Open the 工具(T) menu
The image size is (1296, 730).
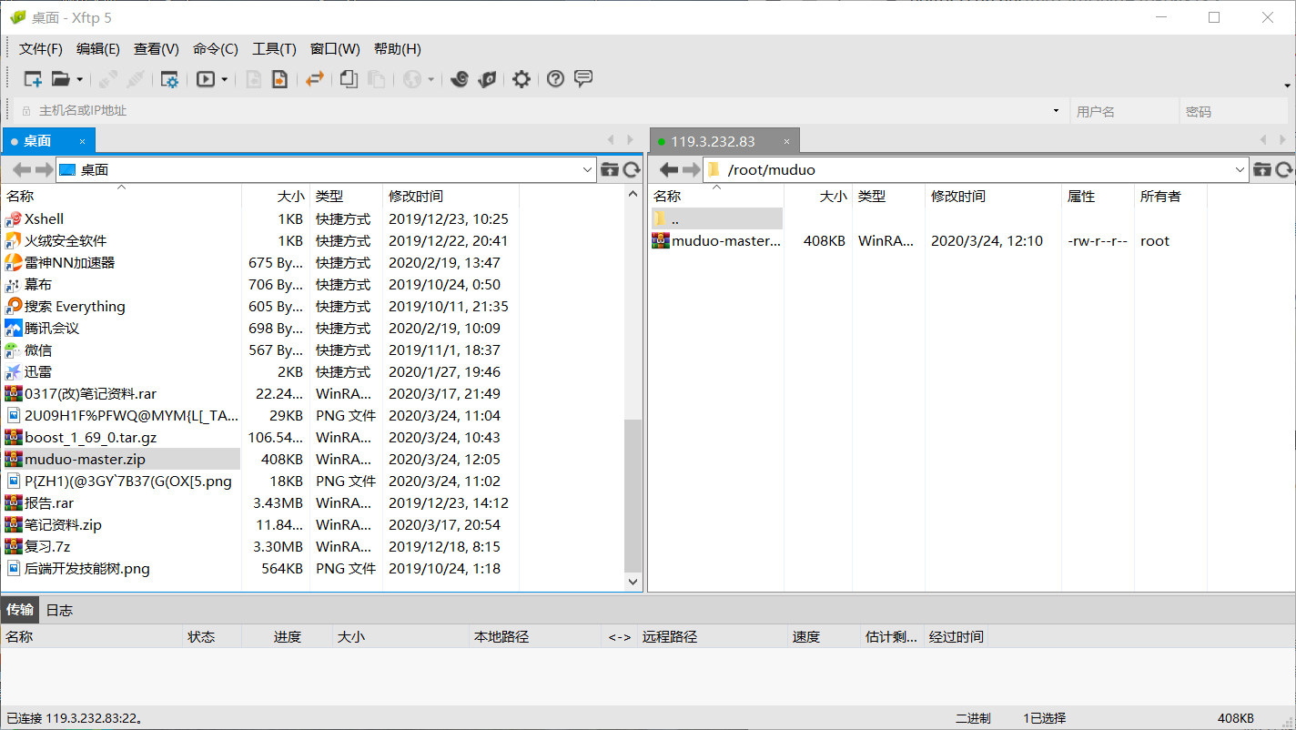click(274, 48)
